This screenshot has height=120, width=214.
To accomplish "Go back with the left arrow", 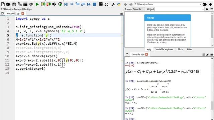I will [125, 4].
